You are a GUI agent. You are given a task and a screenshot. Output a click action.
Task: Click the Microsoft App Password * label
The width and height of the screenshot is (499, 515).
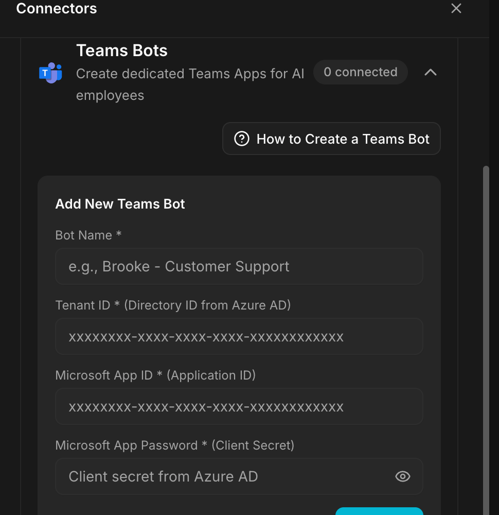point(175,445)
